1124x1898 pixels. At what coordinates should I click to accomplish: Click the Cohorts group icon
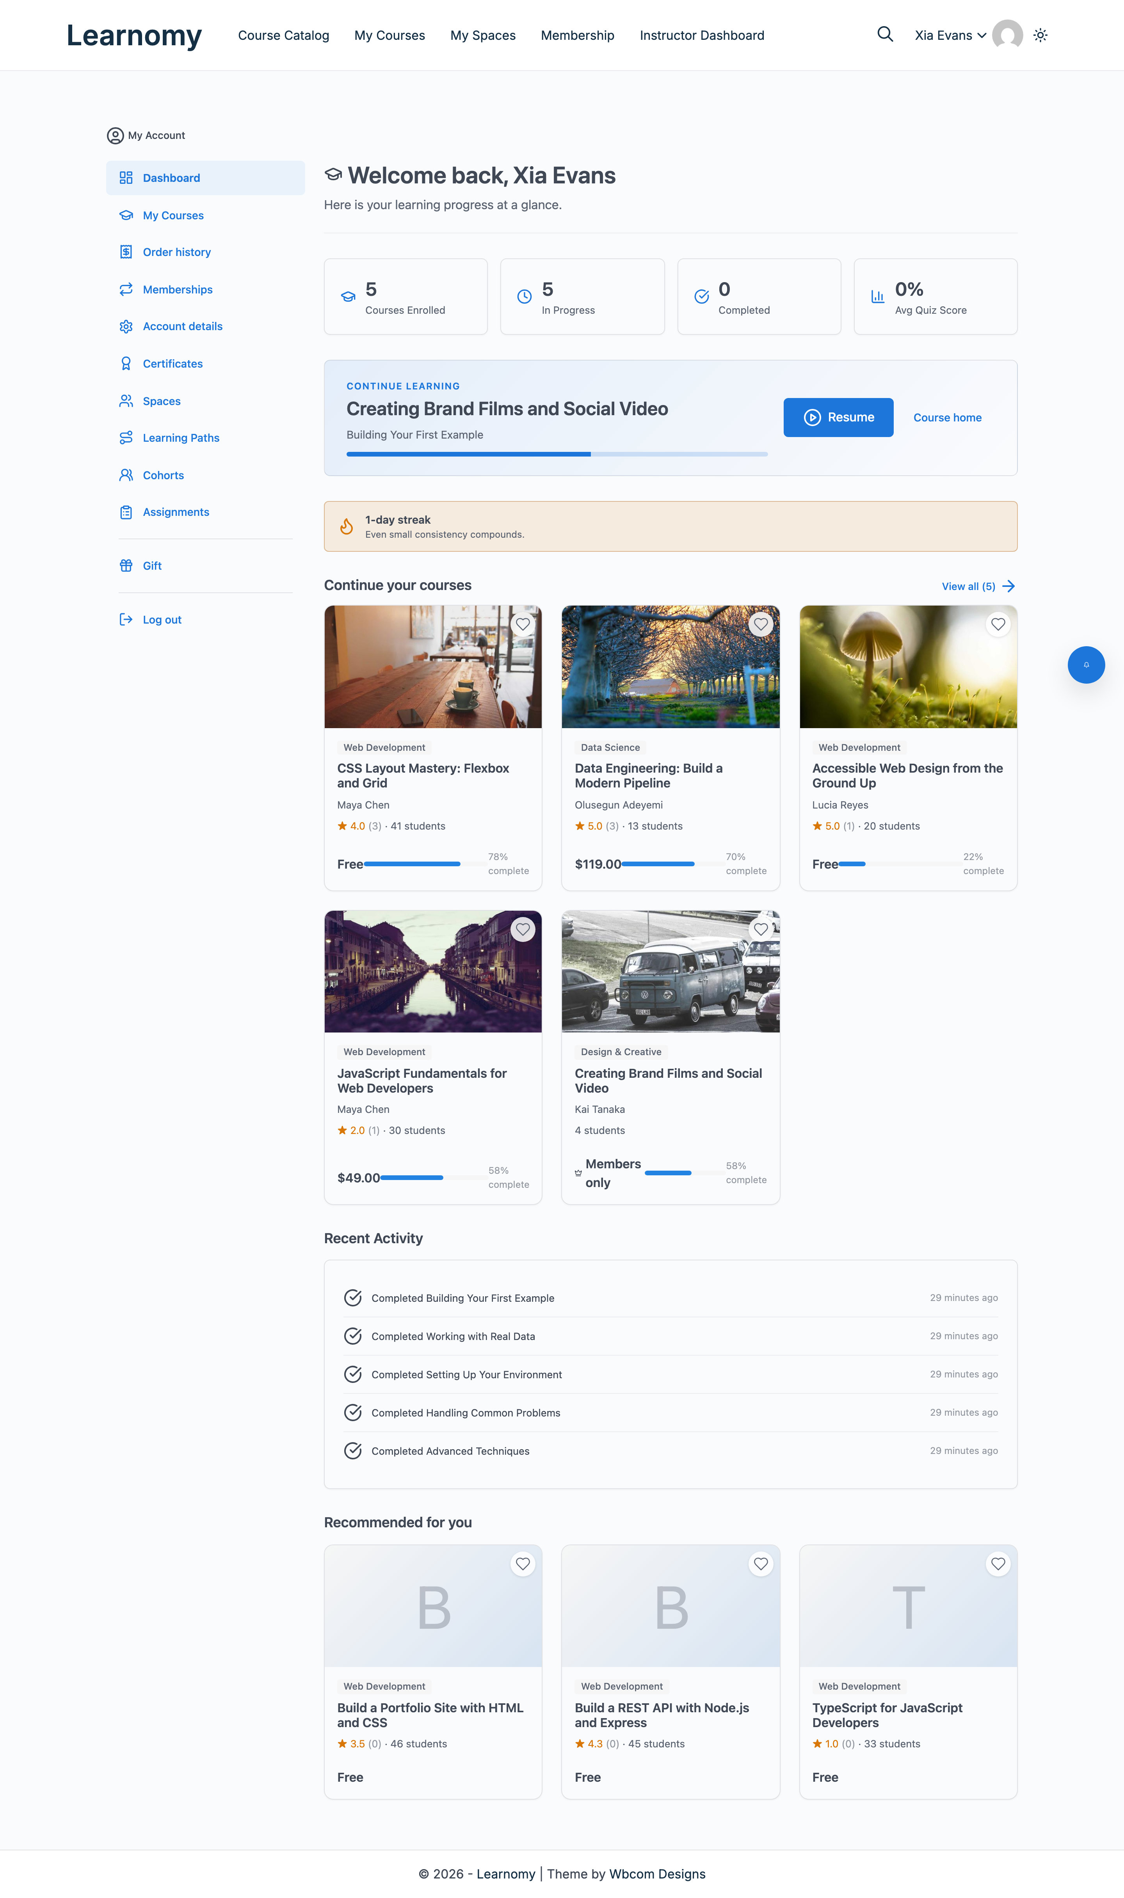[x=126, y=474]
